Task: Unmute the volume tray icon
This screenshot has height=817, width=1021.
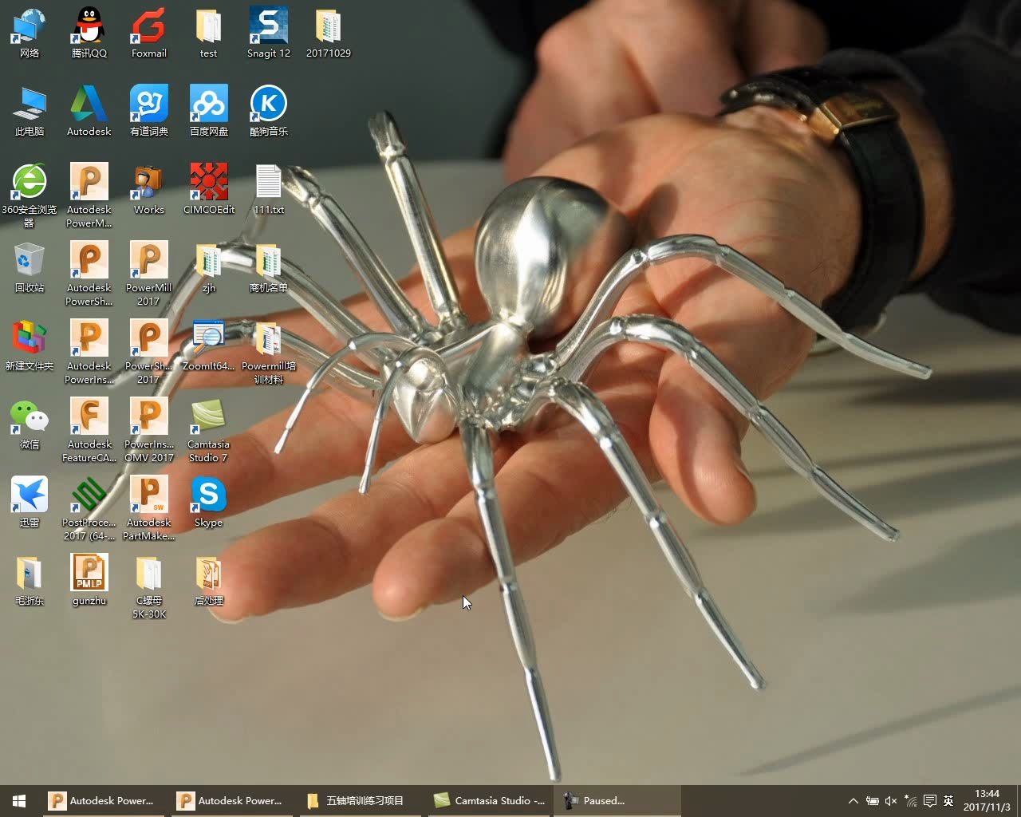Action: [891, 801]
